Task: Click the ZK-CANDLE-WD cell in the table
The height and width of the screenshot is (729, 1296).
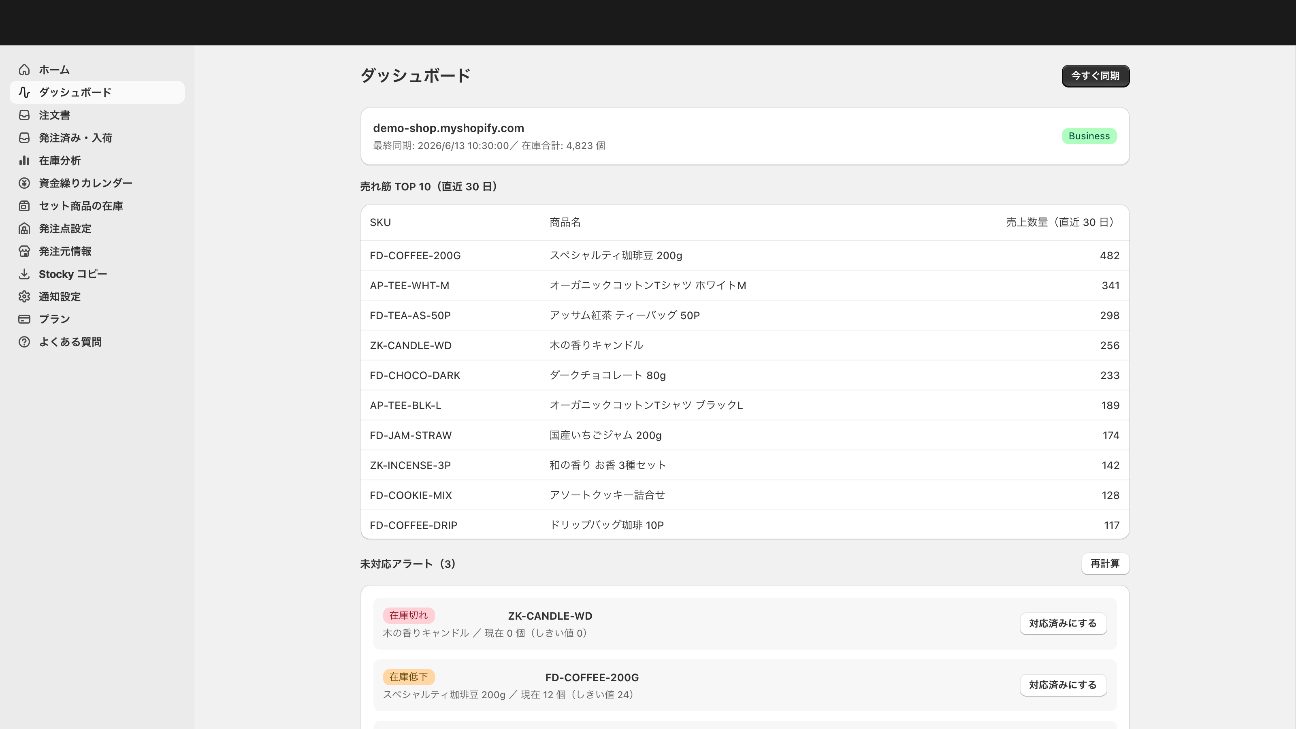Action: (x=411, y=345)
